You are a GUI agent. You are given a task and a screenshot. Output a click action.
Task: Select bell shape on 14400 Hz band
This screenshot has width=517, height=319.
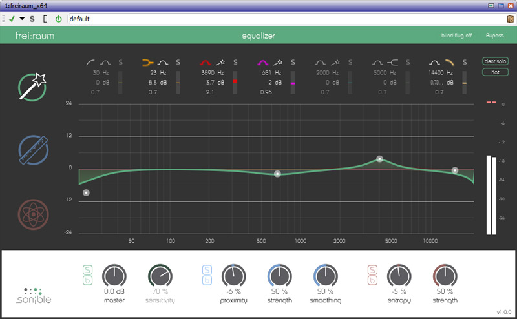(x=434, y=62)
